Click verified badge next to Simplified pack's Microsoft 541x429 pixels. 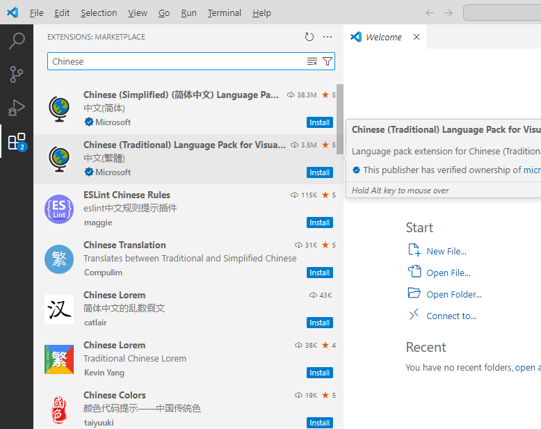point(89,122)
